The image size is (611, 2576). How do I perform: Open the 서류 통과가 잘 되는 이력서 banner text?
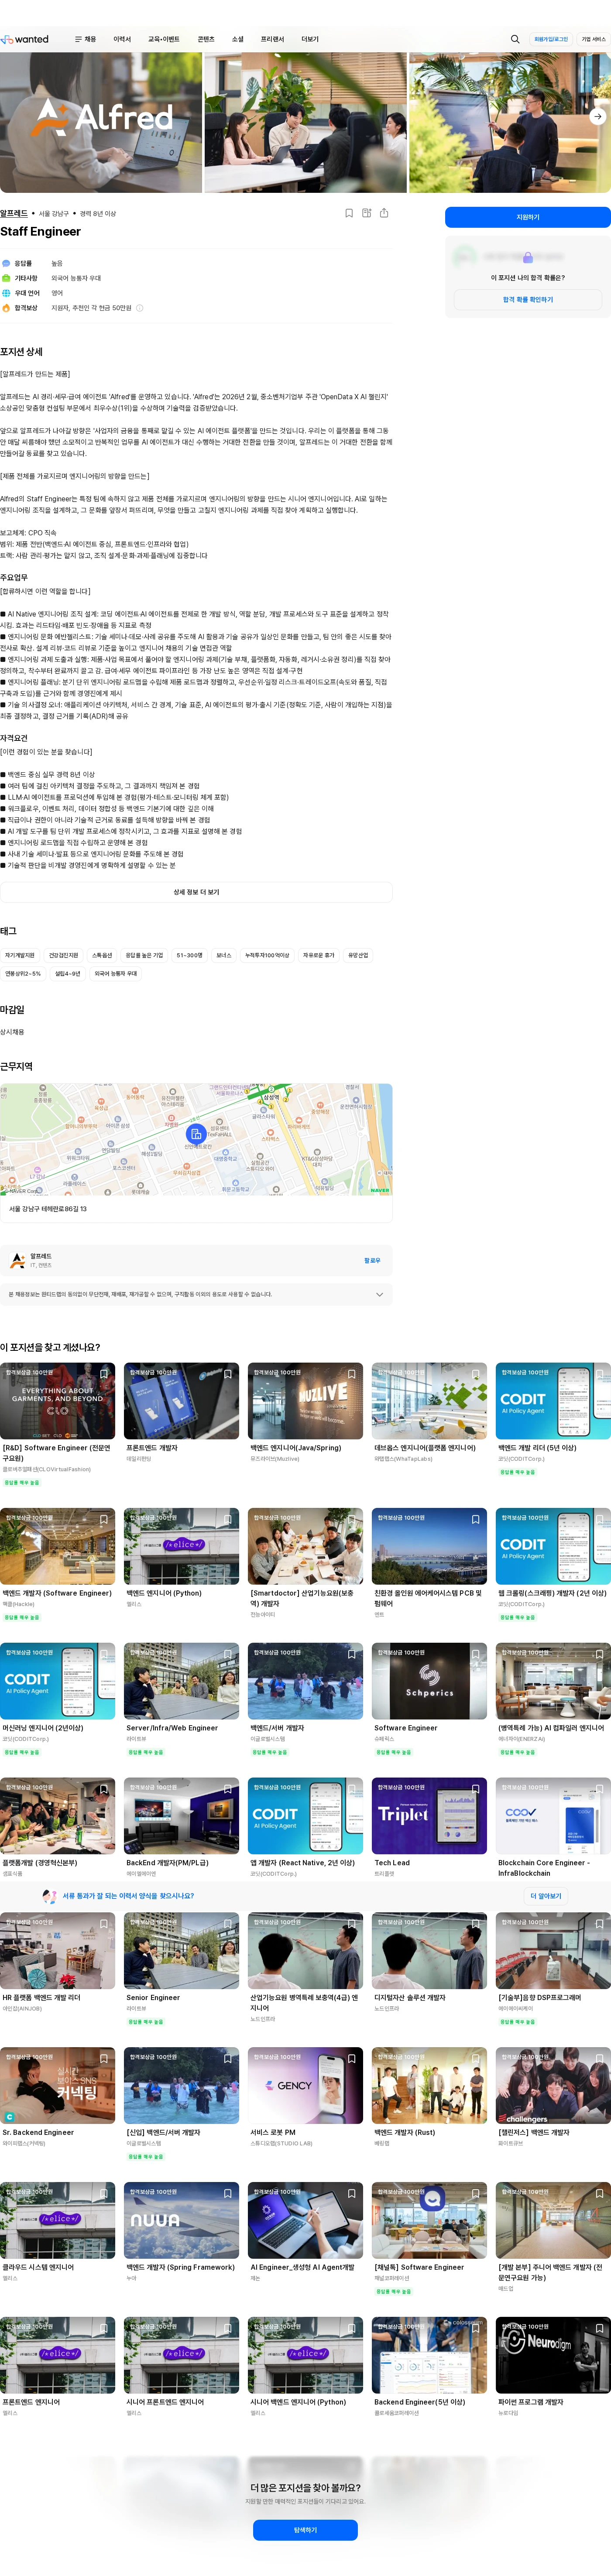128,1896
